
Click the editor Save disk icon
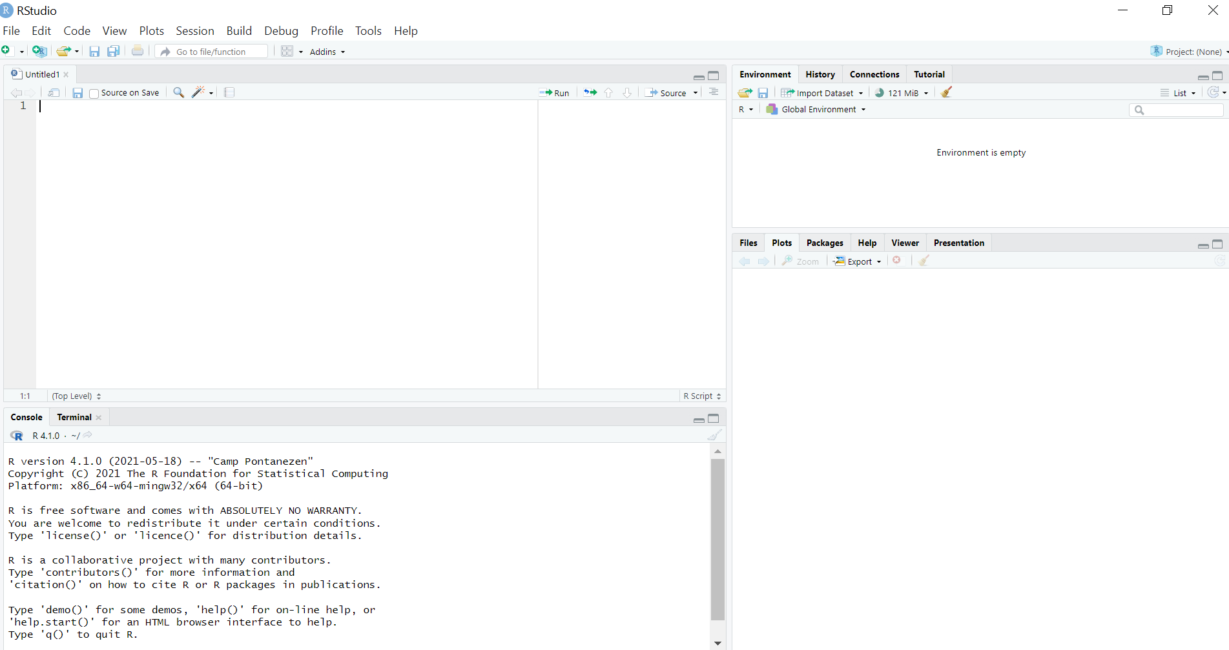(x=77, y=92)
